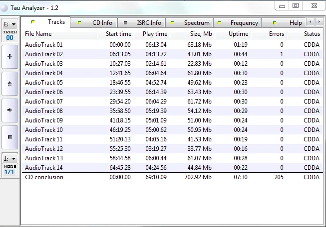Screen dimensions: 326x227
Task: Sort by Play time column header
Action: pos(152,34)
